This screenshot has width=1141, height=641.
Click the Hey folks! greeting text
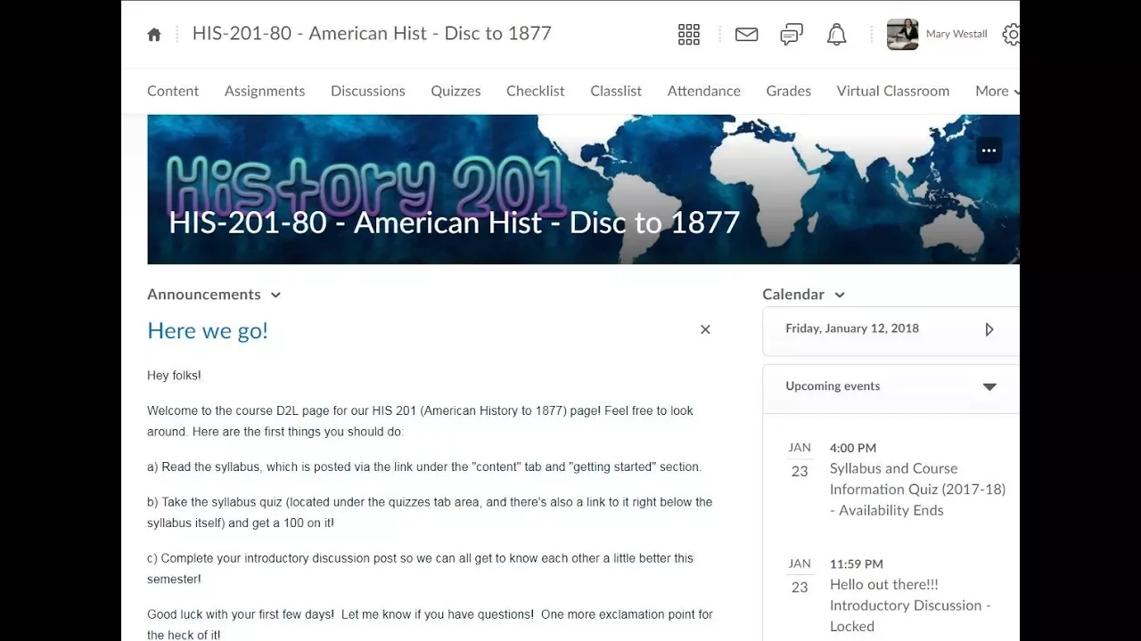174,376
